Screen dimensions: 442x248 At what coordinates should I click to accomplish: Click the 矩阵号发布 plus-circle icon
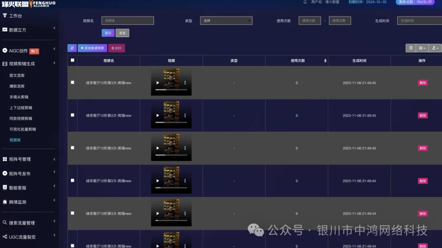[x=5, y=173]
